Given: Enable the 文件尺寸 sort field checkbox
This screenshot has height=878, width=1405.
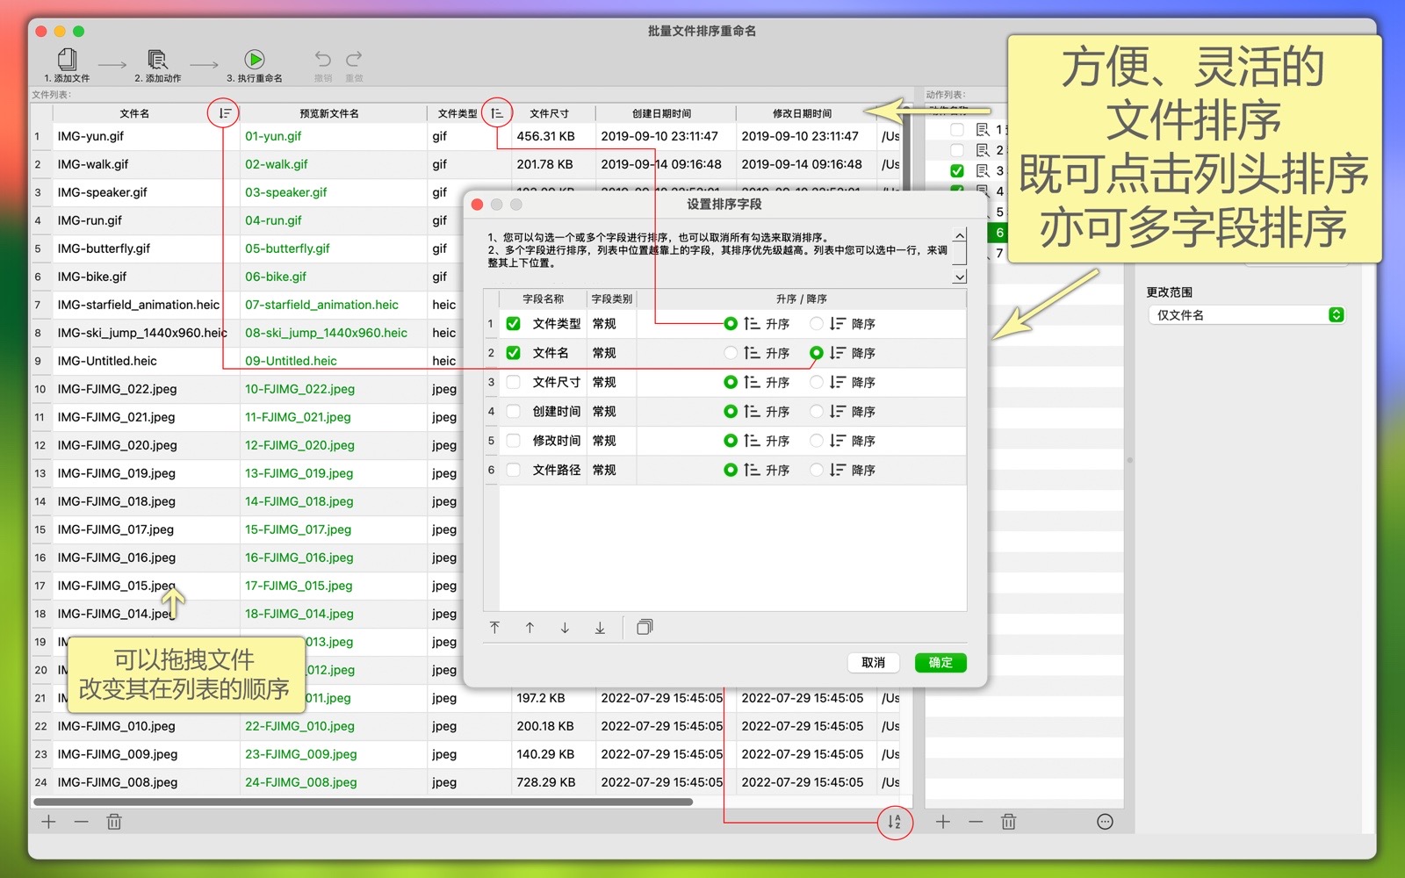Looking at the screenshot, I should [514, 382].
